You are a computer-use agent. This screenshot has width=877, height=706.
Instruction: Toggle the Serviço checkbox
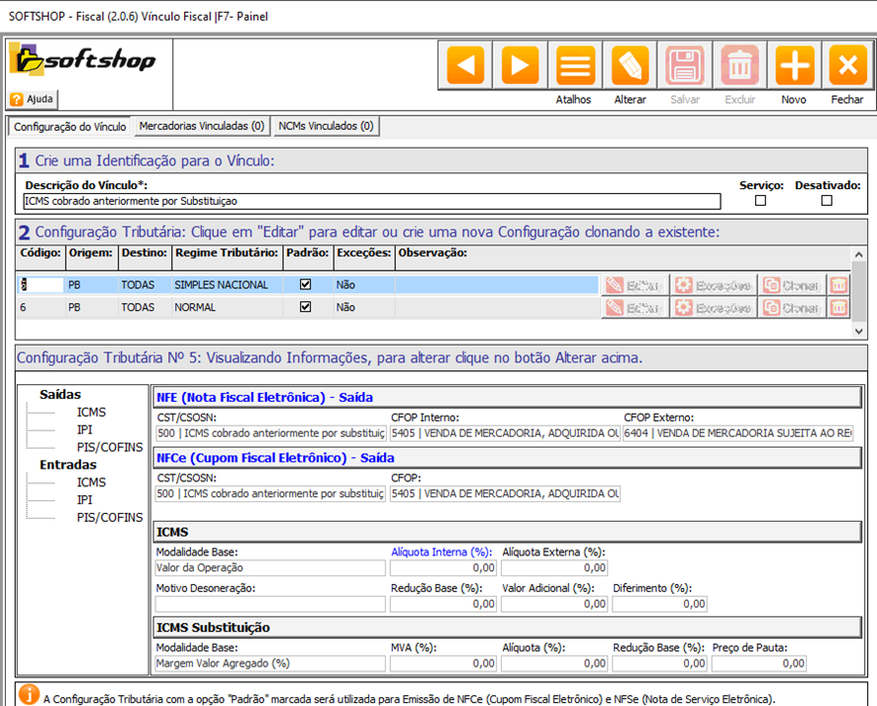coord(760,201)
